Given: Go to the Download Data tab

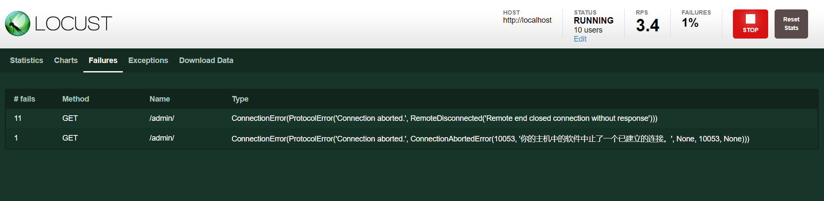Looking at the screenshot, I should [206, 60].
